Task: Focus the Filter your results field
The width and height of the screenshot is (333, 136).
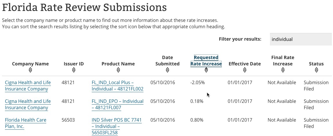Action: click(x=301, y=39)
